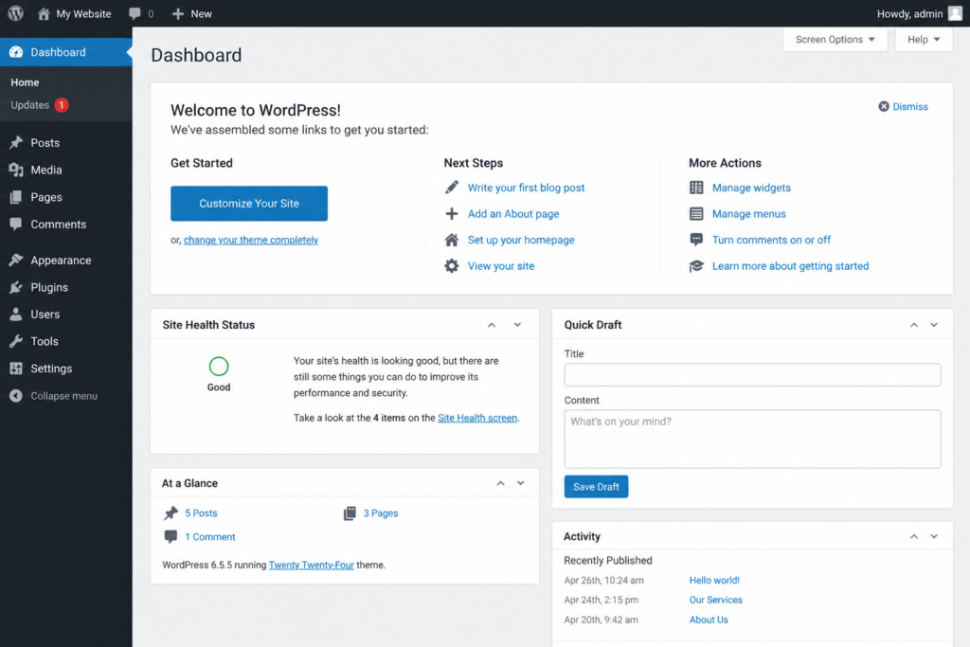Move Site Health Status panel down

[x=517, y=325]
